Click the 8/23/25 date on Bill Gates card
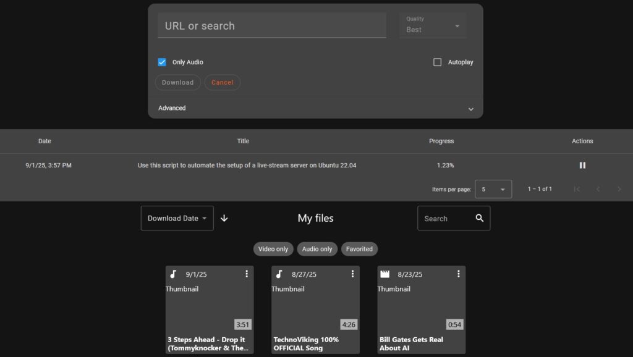Image resolution: width=633 pixels, height=357 pixels. [x=410, y=274]
